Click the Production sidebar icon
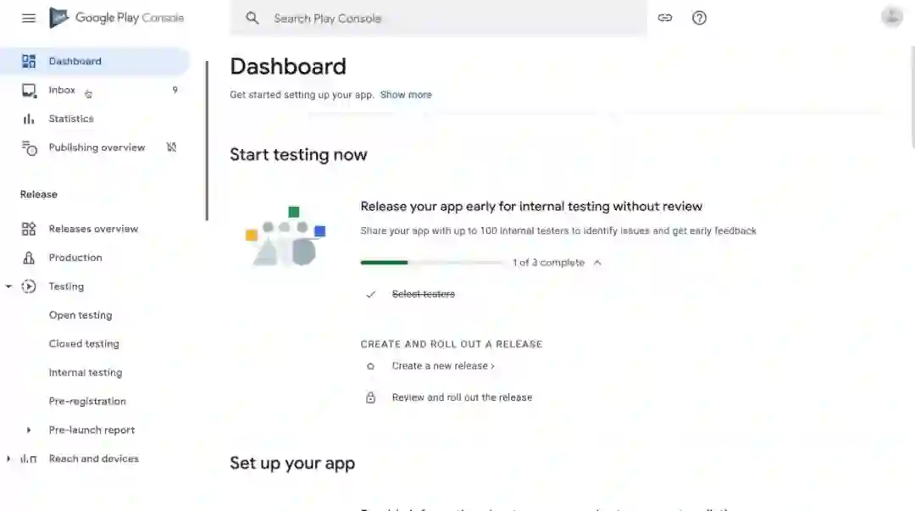The height and width of the screenshot is (511, 915). (x=29, y=258)
